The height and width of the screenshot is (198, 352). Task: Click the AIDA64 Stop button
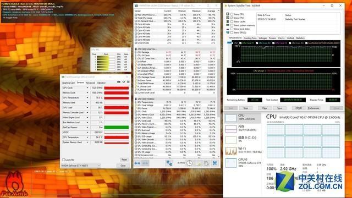pos(246,108)
